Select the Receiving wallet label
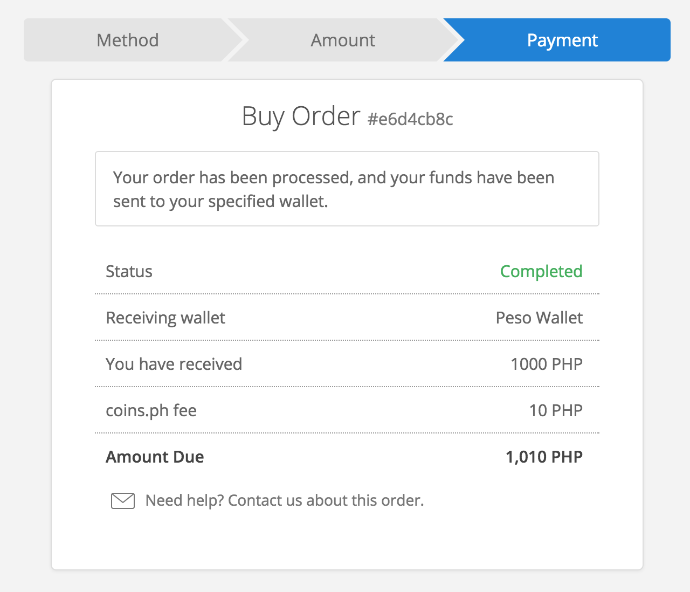The width and height of the screenshot is (690, 592). [165, 318]
